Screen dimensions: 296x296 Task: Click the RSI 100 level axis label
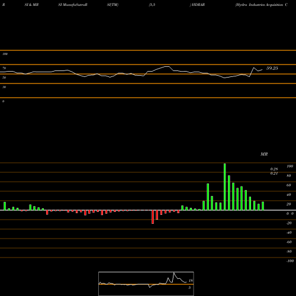pos(5,54)
